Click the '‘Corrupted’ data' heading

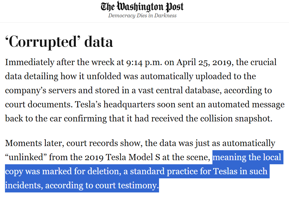pyautogui.click(x=59, y=42)
